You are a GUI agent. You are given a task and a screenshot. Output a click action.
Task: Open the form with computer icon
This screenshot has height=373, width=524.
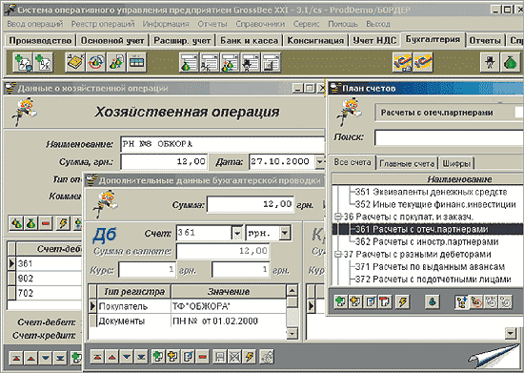point(271,62)
